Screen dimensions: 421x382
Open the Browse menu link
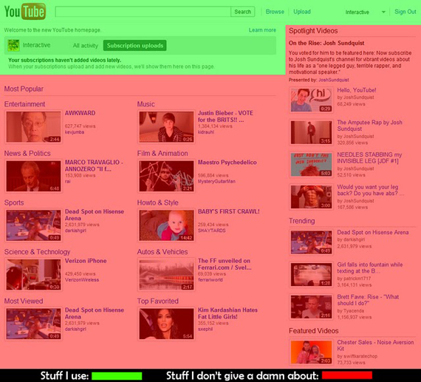pos(275,12)
